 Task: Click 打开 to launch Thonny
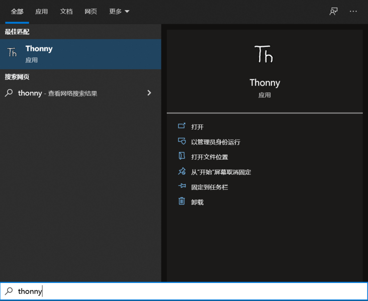point(197,127)
